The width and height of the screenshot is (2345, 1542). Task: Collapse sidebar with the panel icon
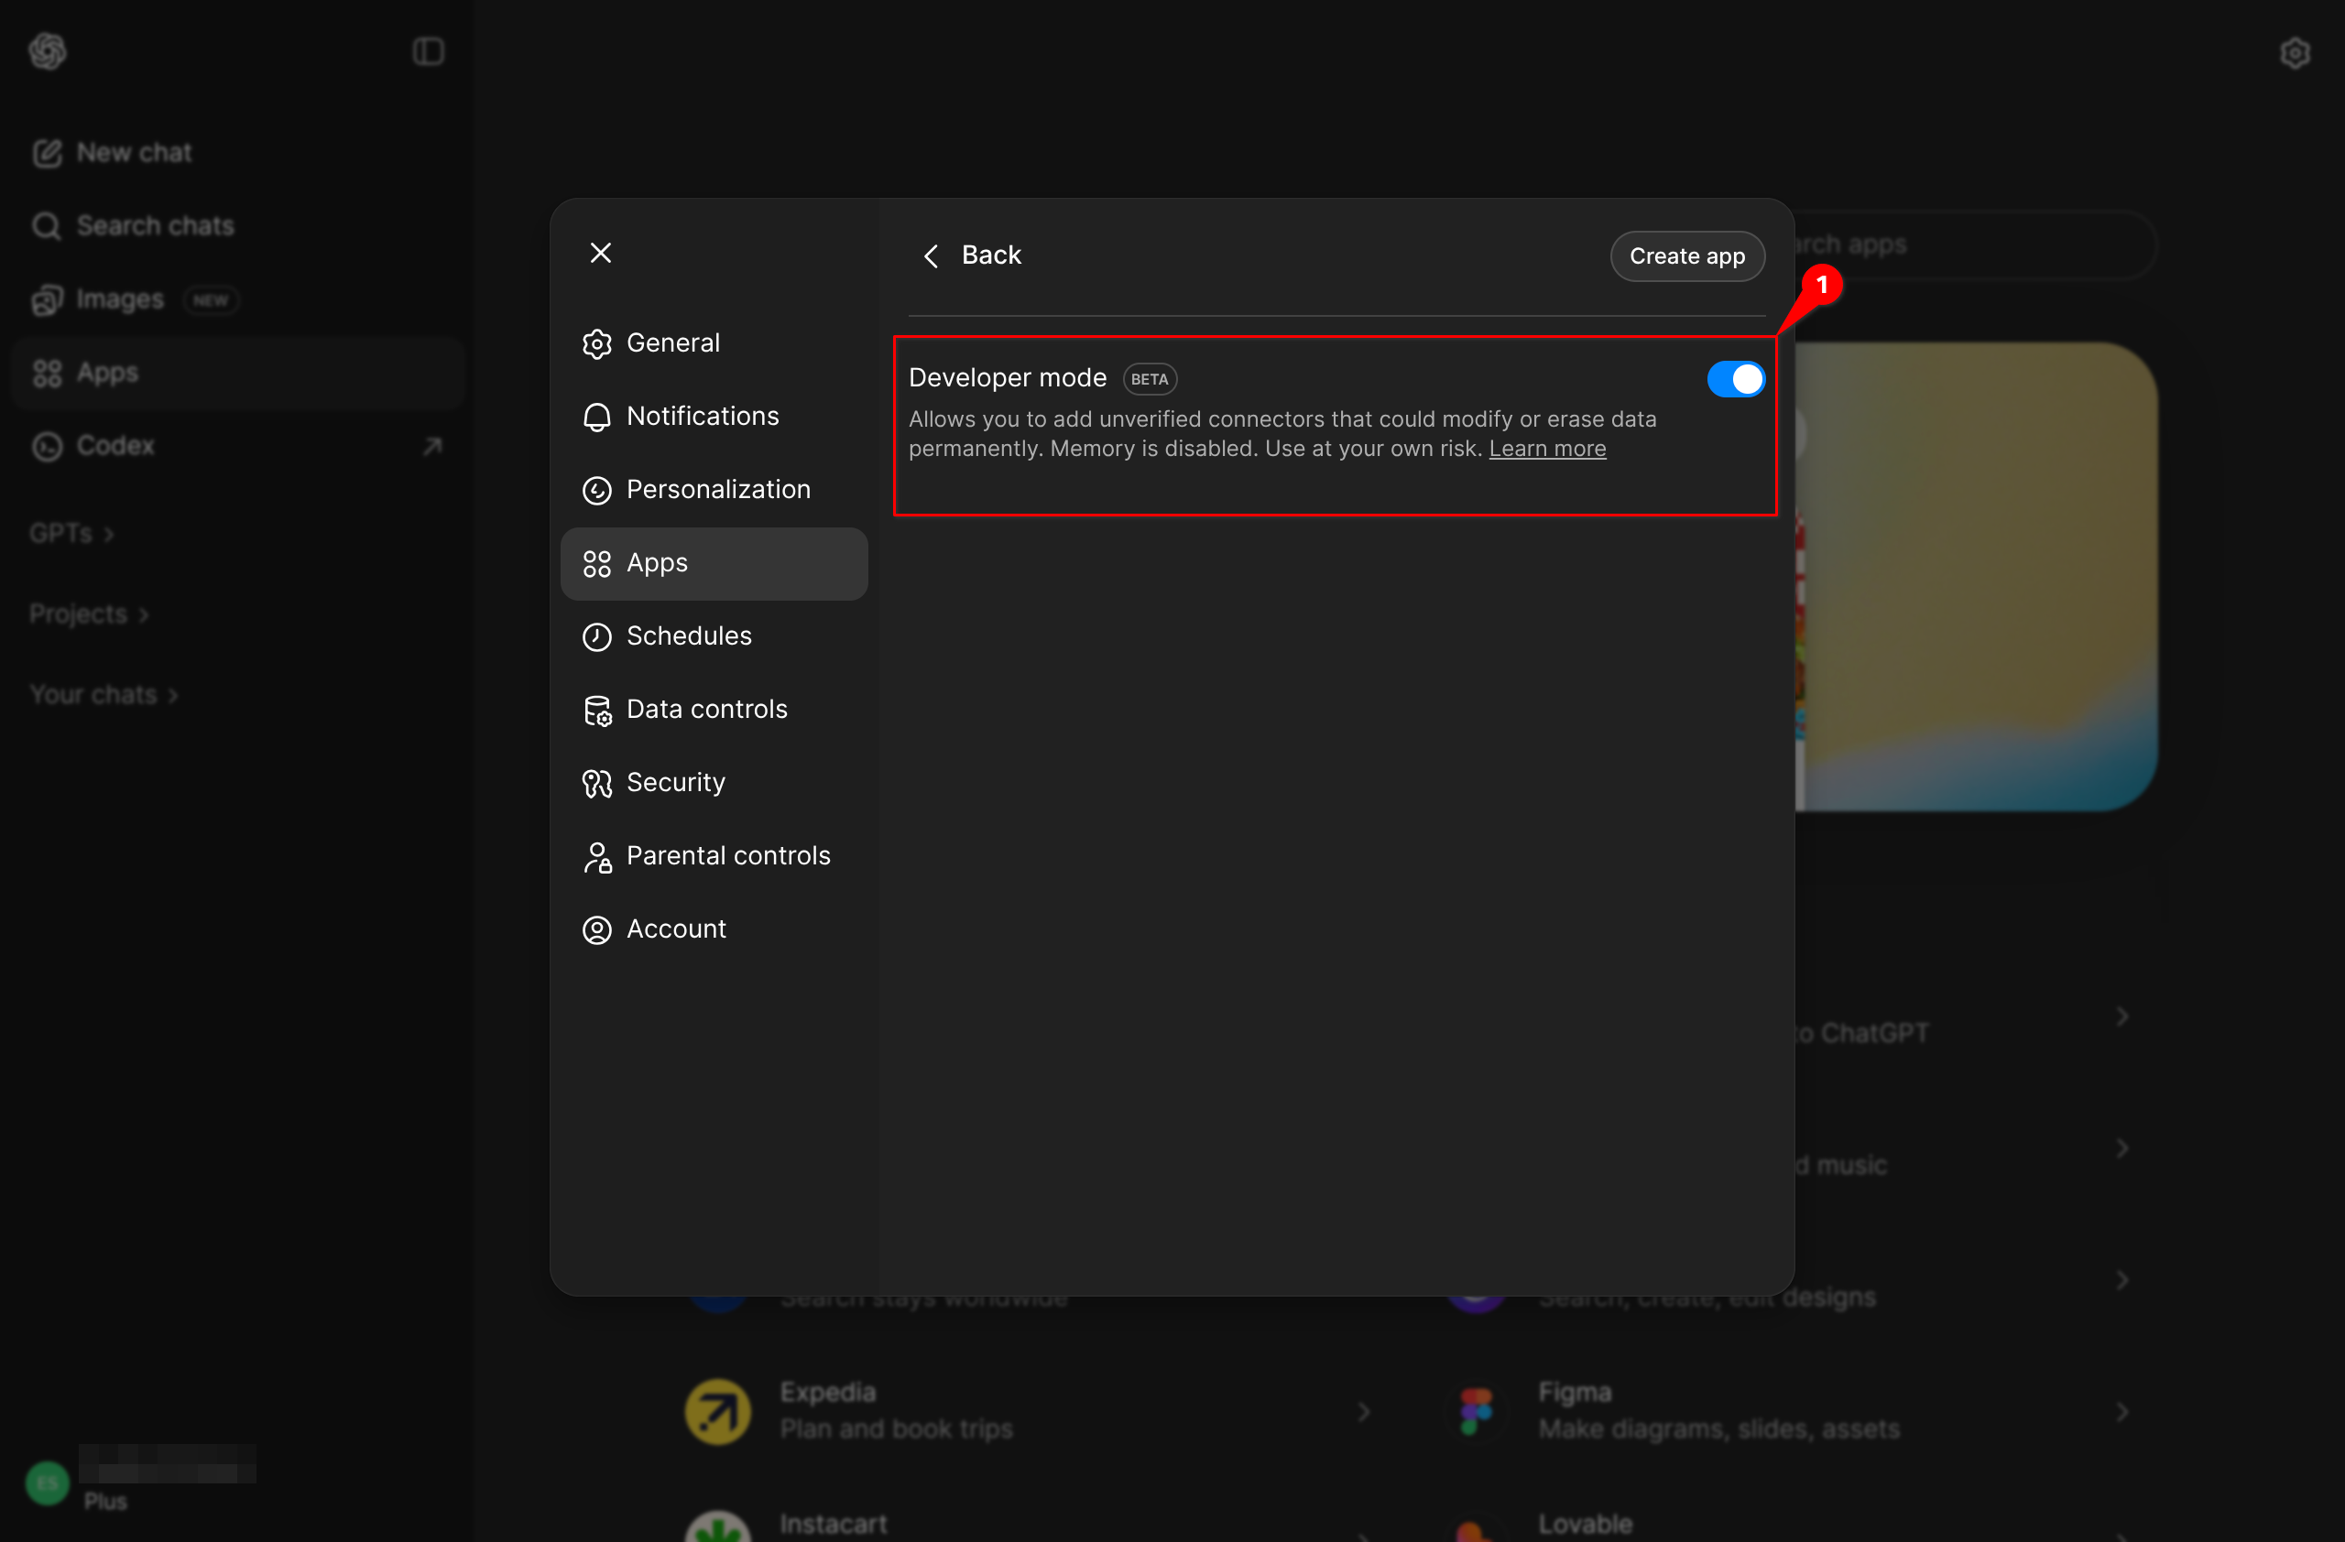point(428,51)
